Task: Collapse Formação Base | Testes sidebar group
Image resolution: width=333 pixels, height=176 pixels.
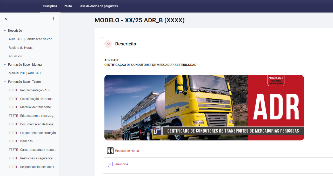Action: click(5, 82)
